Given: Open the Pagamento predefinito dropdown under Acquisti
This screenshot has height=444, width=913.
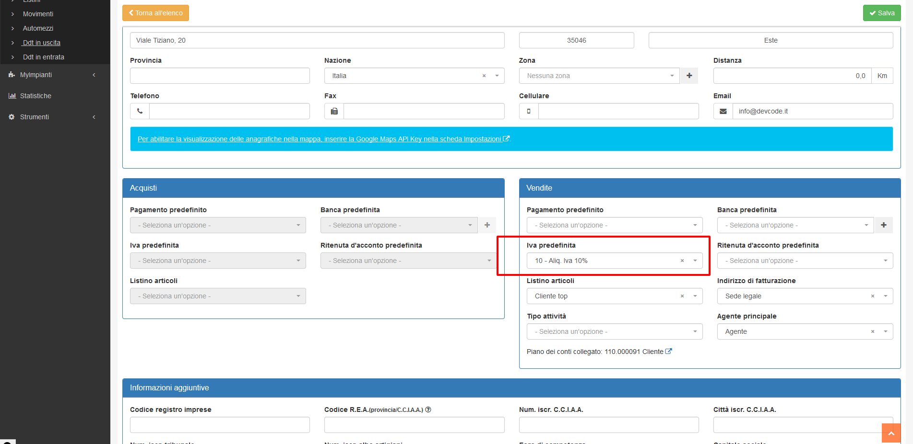Looking at the screenshot, I should coord(217,225).
